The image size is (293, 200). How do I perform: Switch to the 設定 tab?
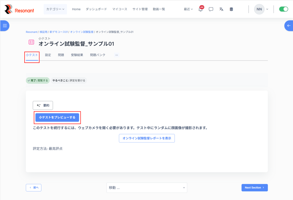coord(48,55)
